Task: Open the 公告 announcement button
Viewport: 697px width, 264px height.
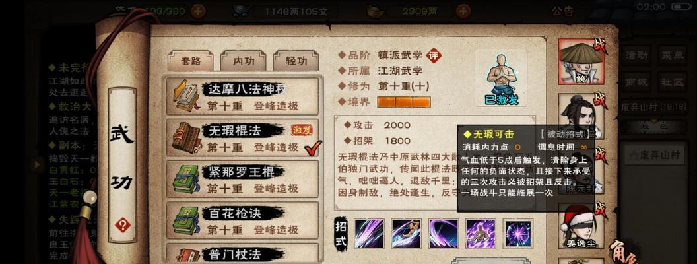Action: [x=563, y=10]
